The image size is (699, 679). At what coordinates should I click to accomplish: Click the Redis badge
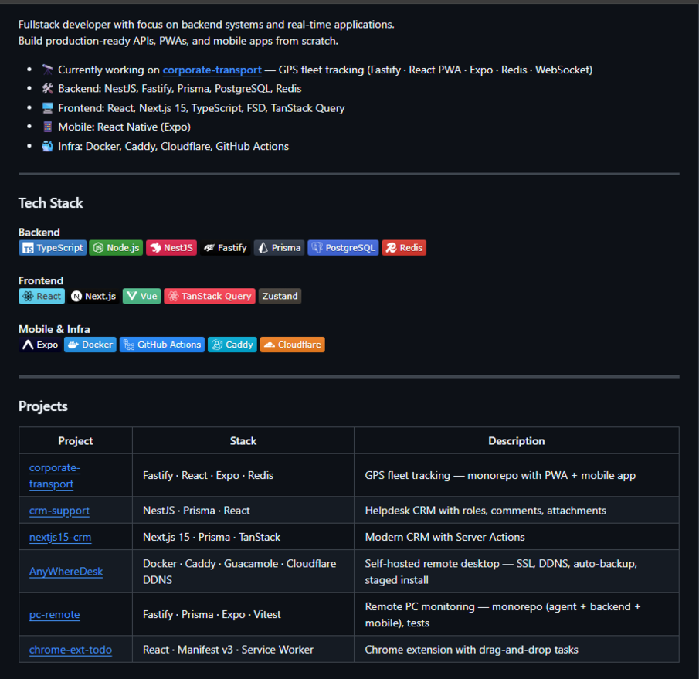tap(404, 248)
